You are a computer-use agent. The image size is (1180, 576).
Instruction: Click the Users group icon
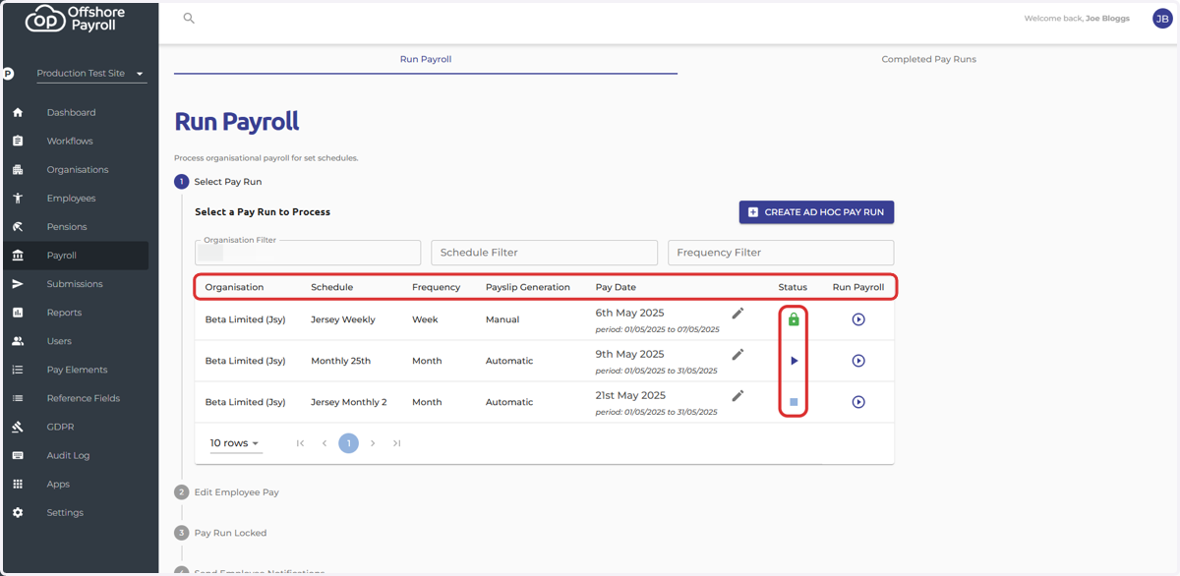18,341
